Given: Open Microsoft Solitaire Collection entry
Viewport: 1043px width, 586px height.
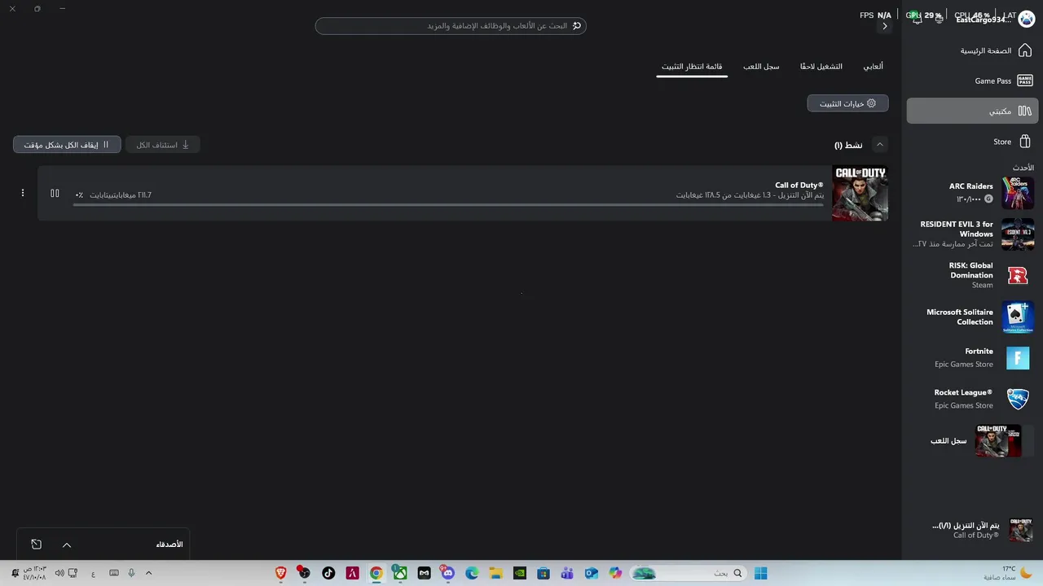Looking at the screenshot, I should 972,317.
